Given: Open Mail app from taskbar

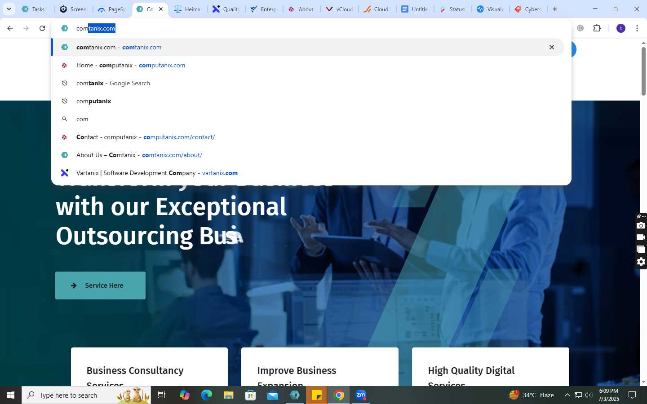Looking at the screenshot, I should pyautogui.click(x=273, y=395).
